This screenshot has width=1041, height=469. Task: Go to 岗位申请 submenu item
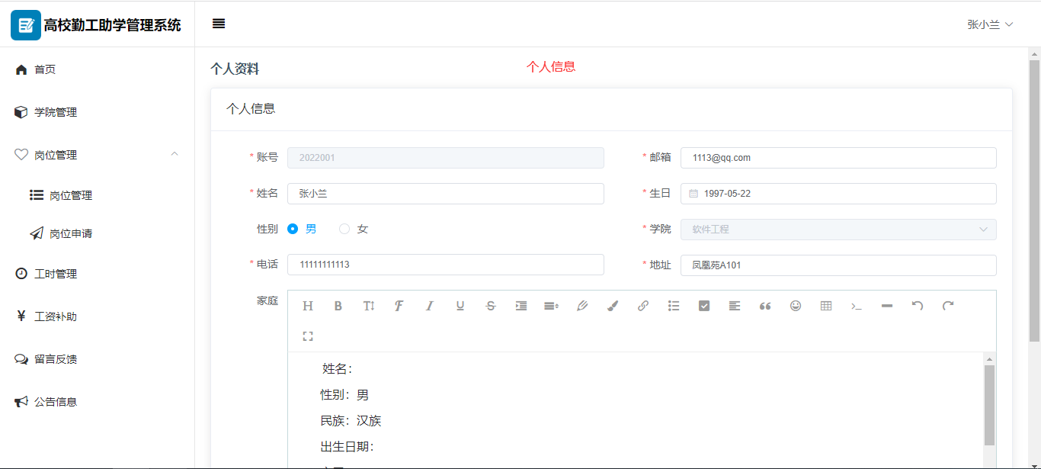click(x=71, y=234)
